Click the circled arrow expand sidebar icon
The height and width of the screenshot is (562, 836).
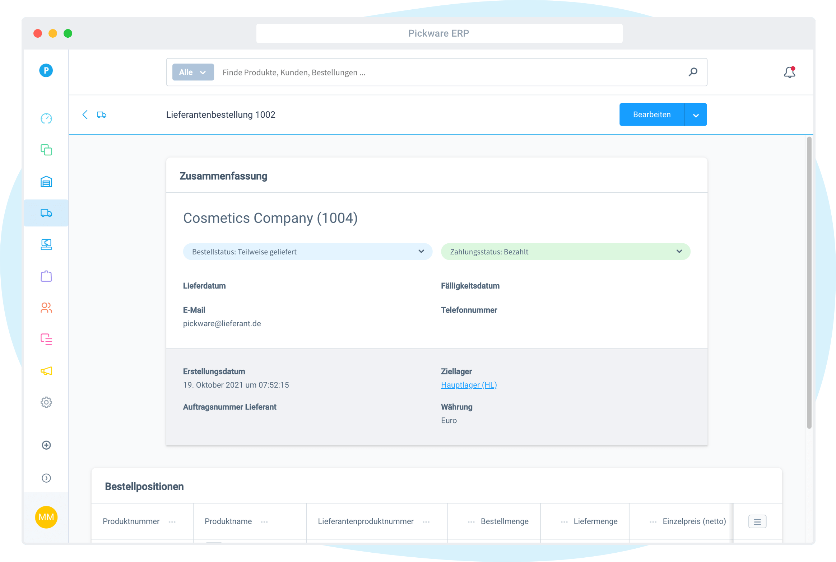pos(46,478)
